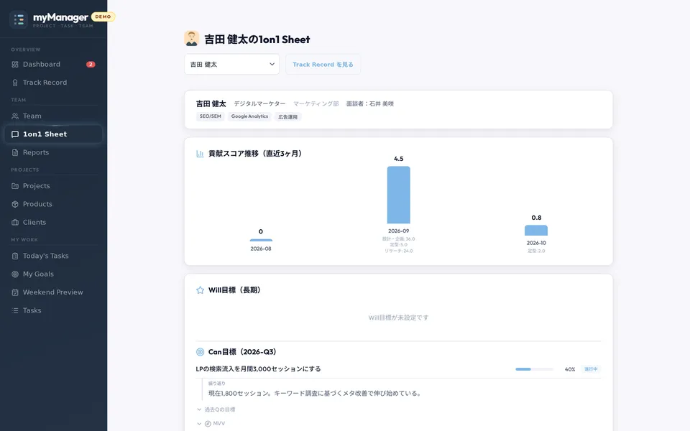Click the Projects folder icon
The image size is (690, 431).
tap(15, 186)
